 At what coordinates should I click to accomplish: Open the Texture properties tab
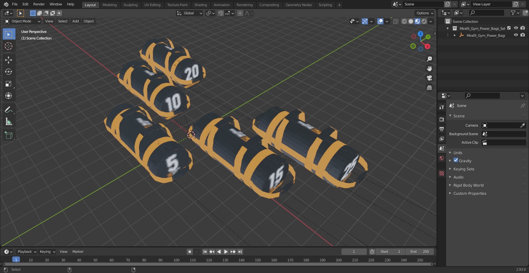click(x=441, y=173)
